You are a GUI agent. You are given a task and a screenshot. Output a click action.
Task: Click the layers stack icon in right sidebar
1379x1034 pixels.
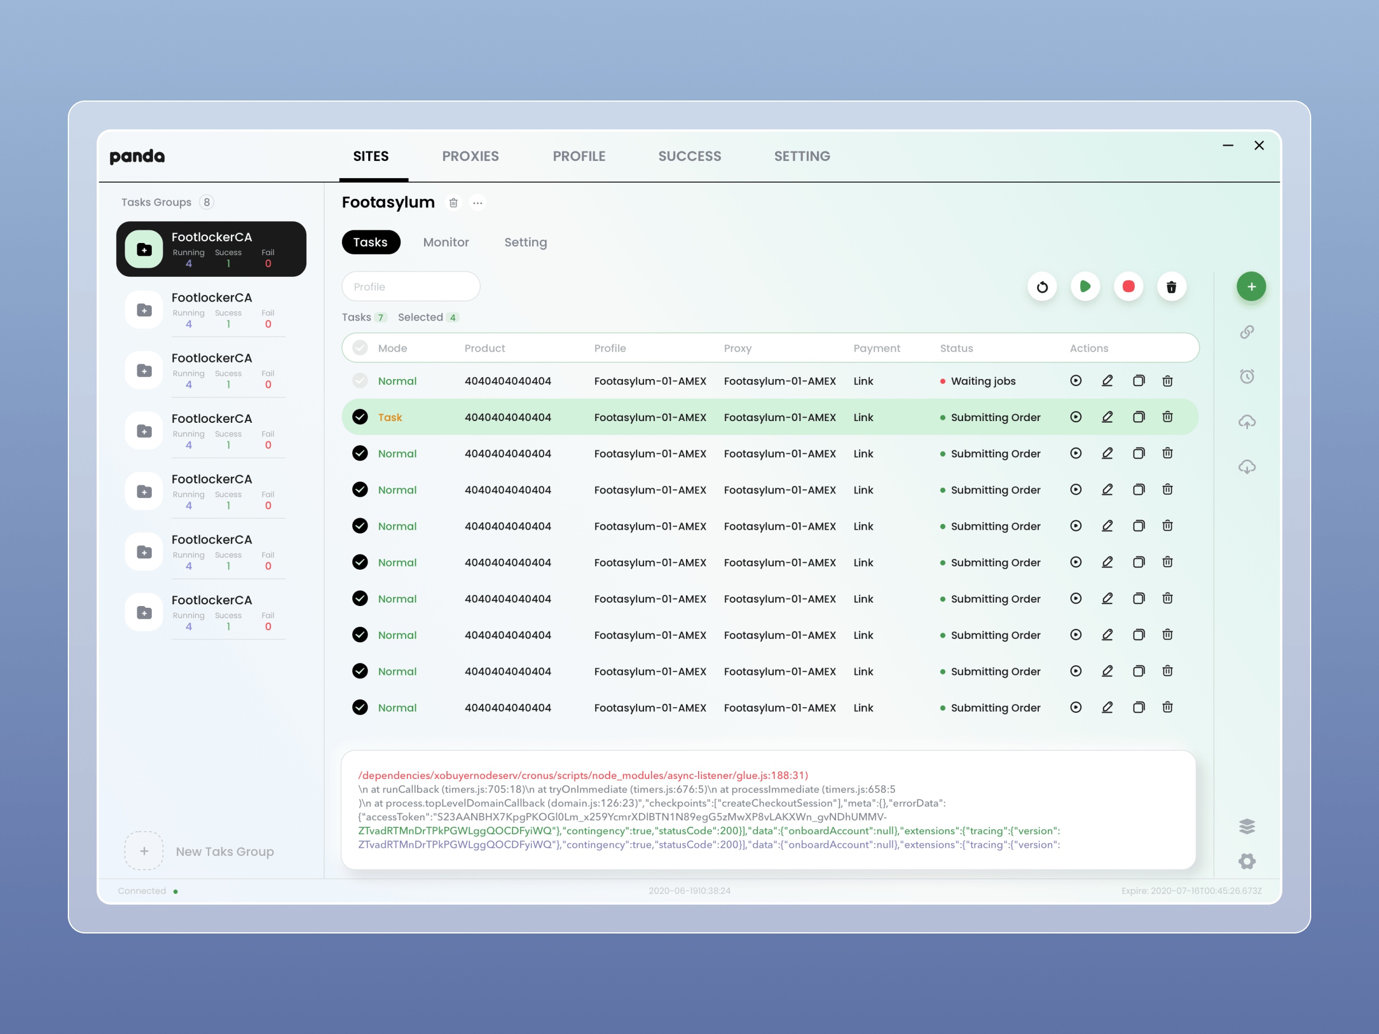(x=1246, y=827)
